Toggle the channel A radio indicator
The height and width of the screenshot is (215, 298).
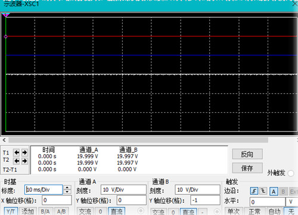(141, 211)
